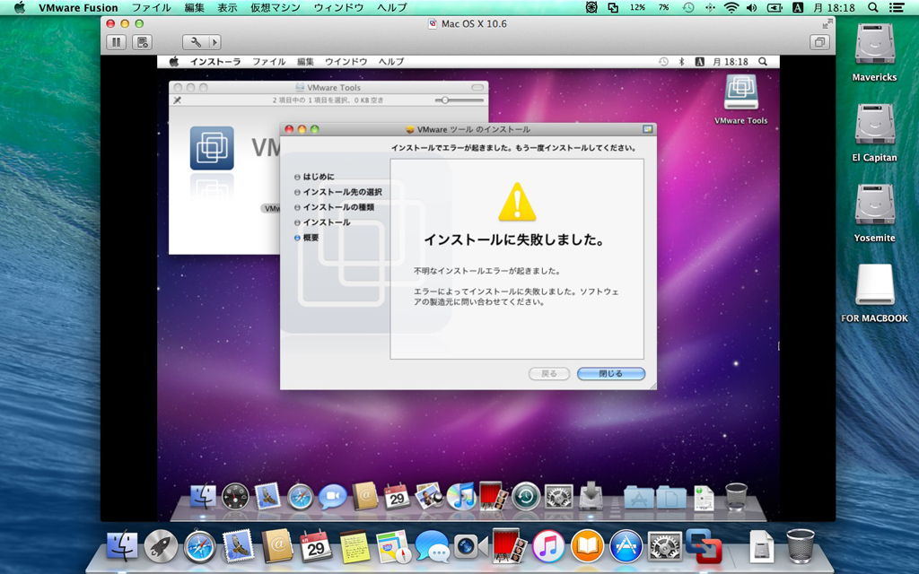This screenshot has height=574, width=919.
Task: Click the guest Bluetooth menu bar icon
Action: pyautogui.click(x=681, y=62)
